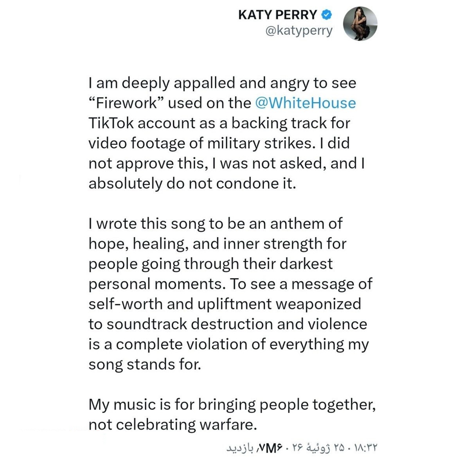Viewport: 462px width, 462px height.
Task: Click the view count labeled بازدید
Action: 255,448
